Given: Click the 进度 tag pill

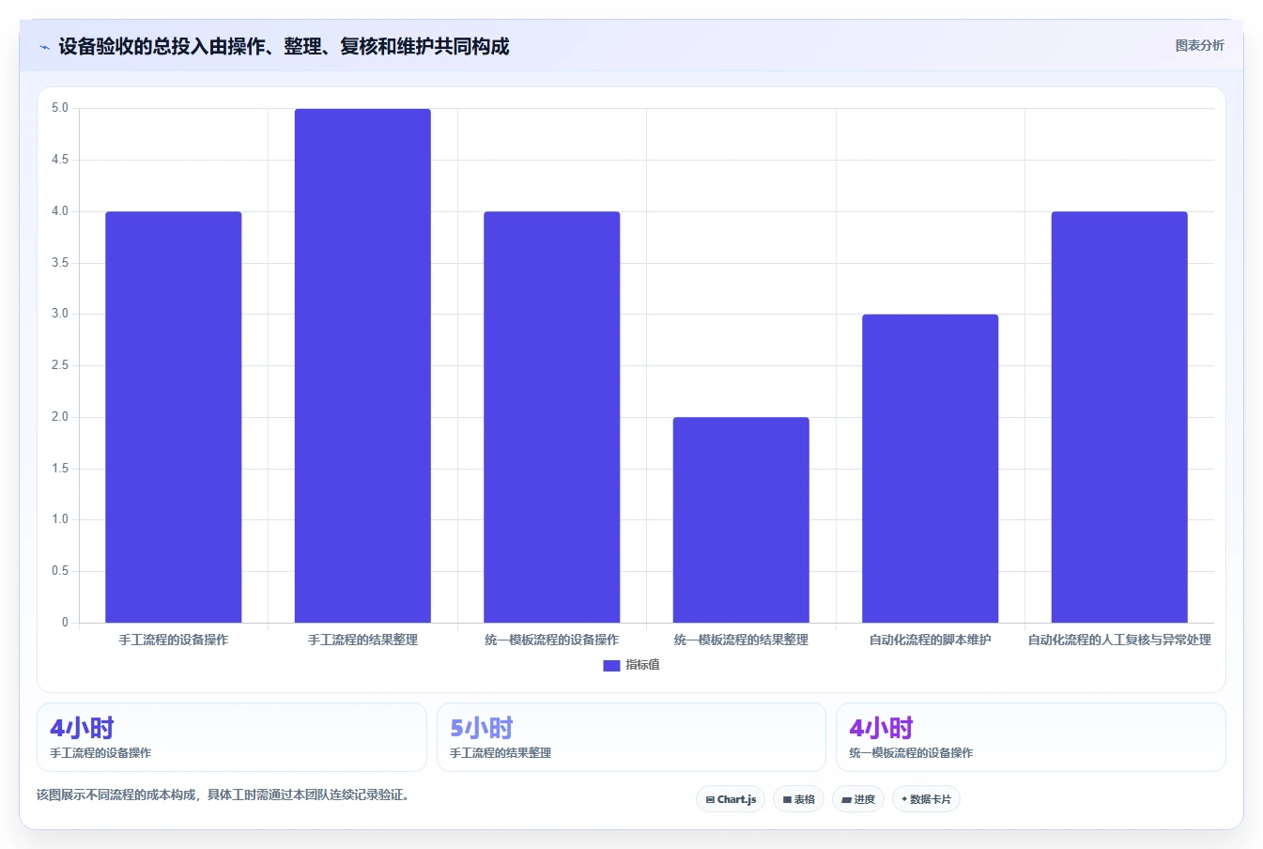Looking at the screenshot, I should pos(858,799).
